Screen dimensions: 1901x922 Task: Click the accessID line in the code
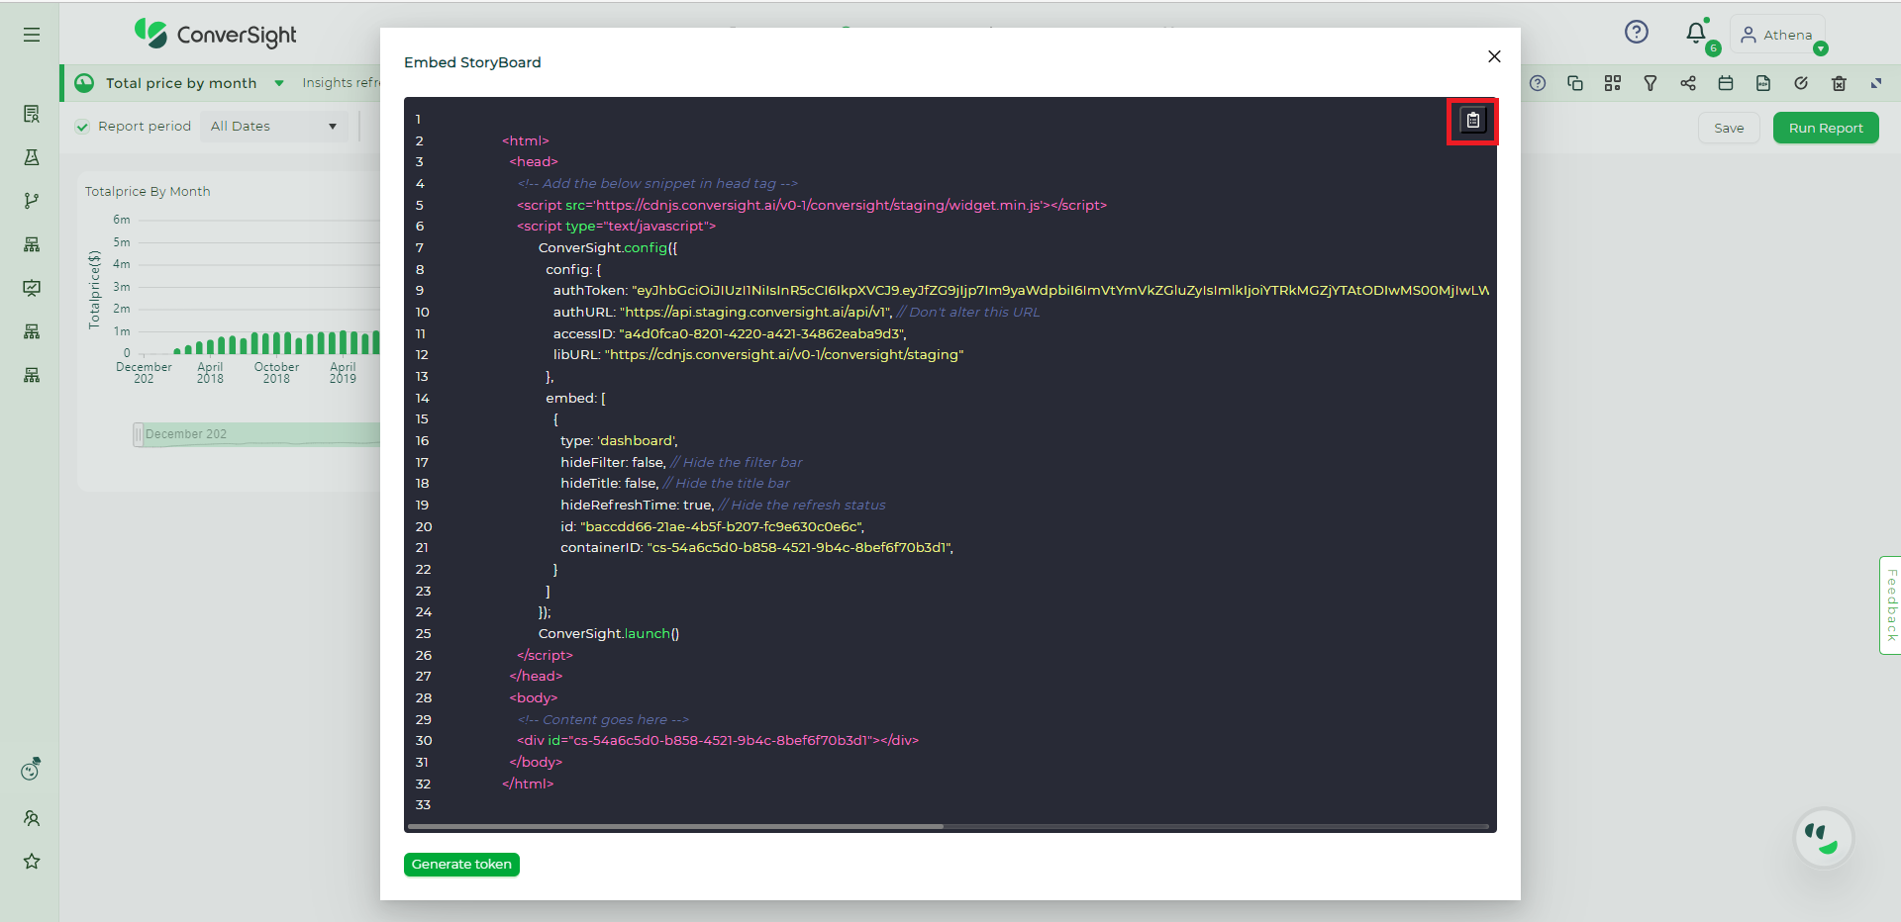(x=730, y=334)
